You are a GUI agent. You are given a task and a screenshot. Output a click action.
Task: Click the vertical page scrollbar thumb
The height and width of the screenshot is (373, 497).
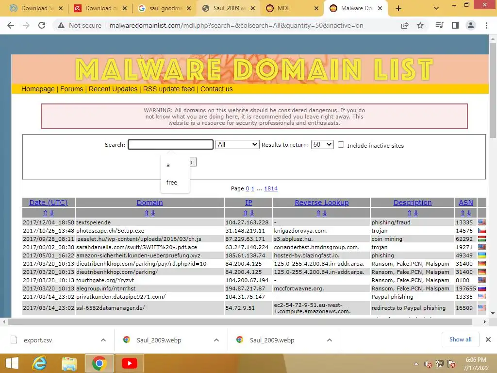(493, 90)
